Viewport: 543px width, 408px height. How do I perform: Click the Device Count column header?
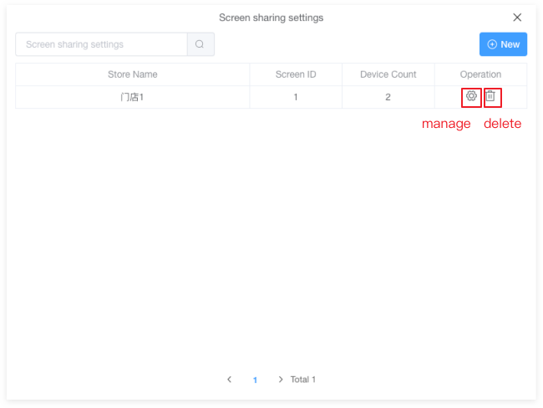tap(388, 74)
